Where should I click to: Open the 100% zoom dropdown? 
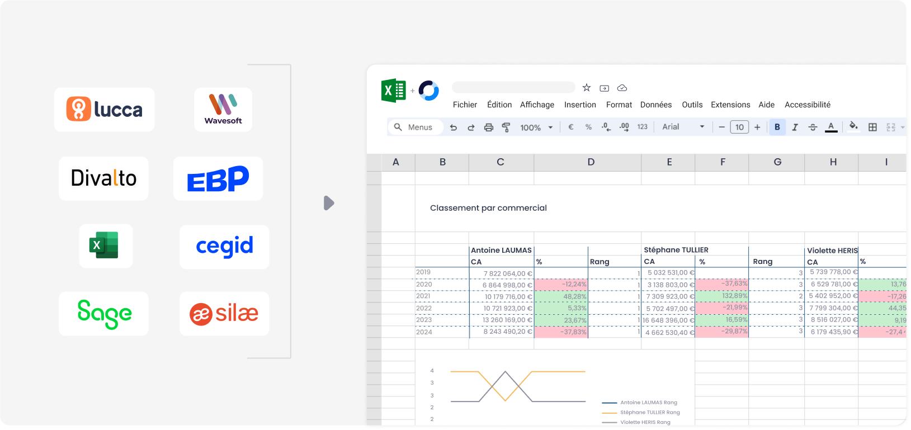point(536,127)
